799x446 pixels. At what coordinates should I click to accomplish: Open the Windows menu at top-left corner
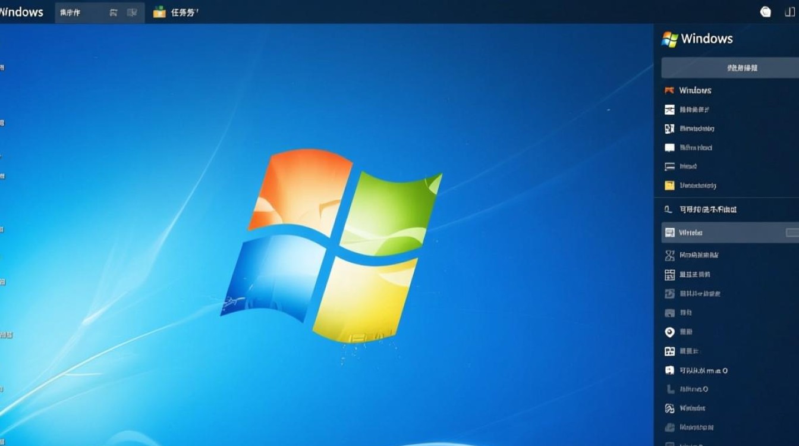click(21, 12)
